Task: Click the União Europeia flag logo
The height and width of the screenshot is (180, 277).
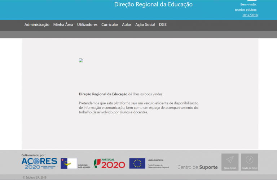Action: point(137,163)
